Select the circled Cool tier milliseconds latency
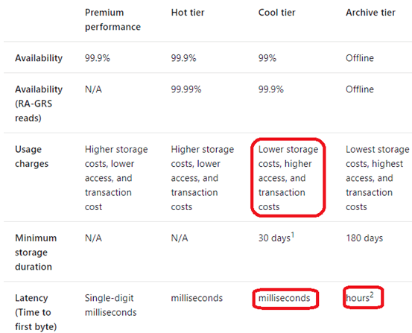 click(x=285, y=298)
